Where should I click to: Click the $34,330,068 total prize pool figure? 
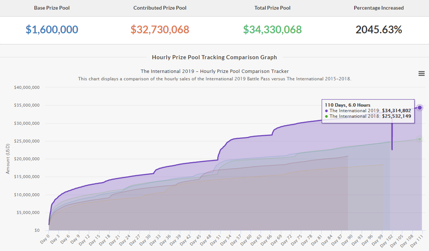272,30
